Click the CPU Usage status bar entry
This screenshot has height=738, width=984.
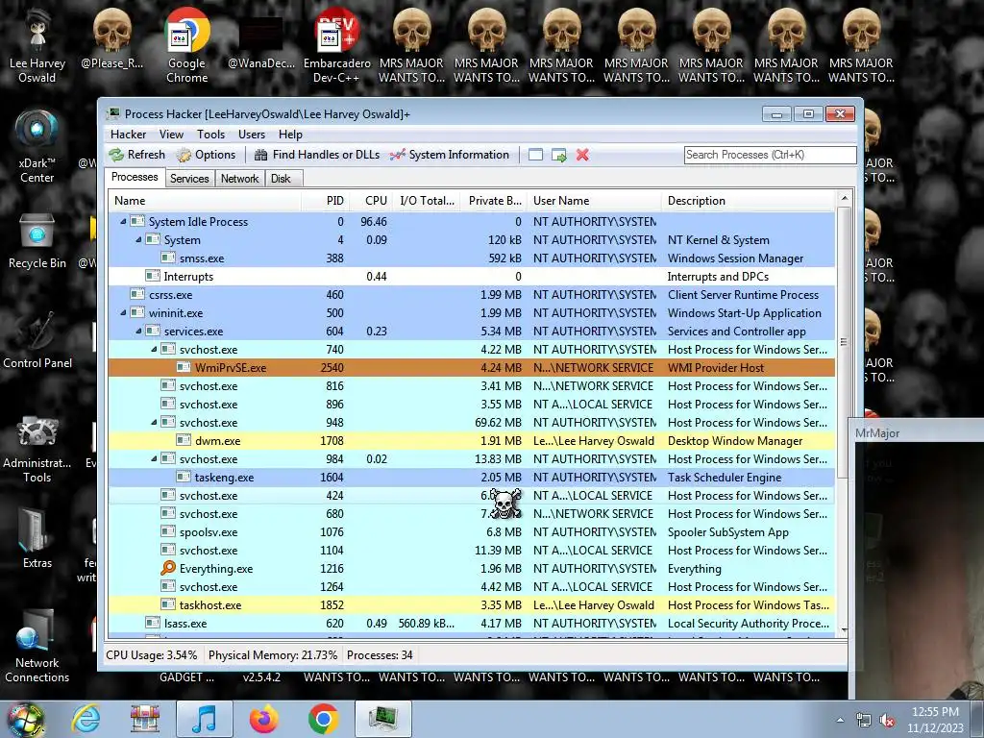pyautogui.click(x=151, y=655)
